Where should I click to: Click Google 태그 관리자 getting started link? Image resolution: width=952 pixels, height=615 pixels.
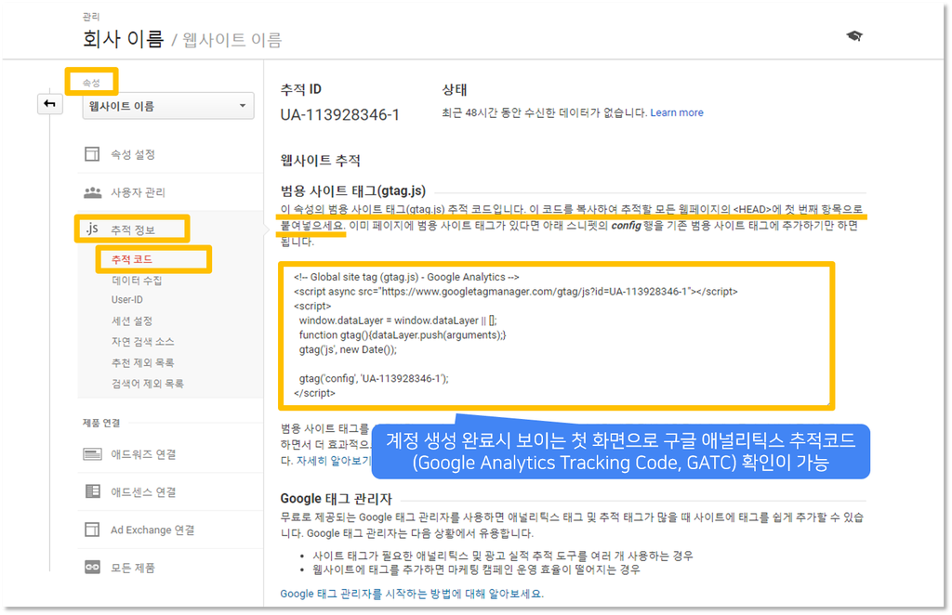pyautogui.click(x=412, y=594)
